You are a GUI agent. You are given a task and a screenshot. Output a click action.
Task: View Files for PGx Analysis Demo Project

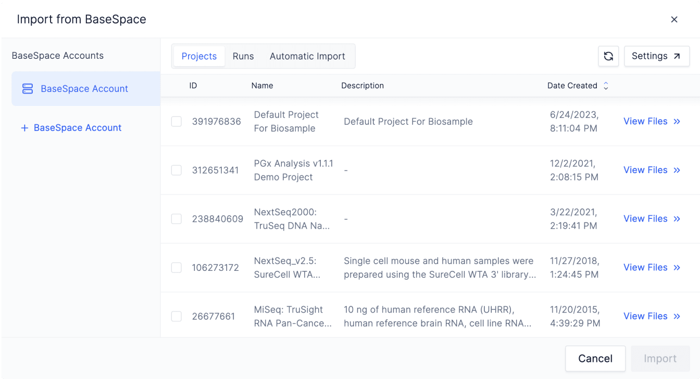tap(652, 171)
